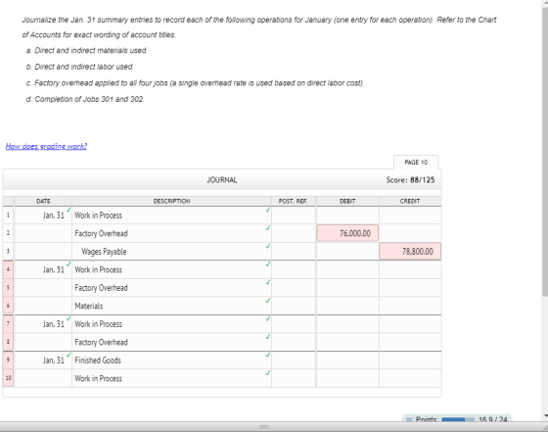Select row number 8 marker
This screenshot has height=432, width=548.
pos(8,342)
